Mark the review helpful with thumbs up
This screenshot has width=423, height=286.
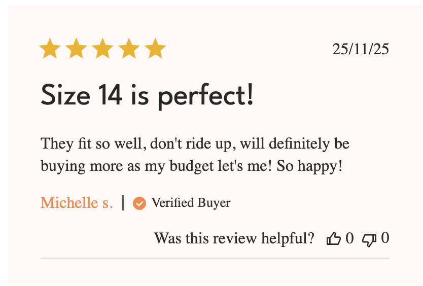click(333, 238)
